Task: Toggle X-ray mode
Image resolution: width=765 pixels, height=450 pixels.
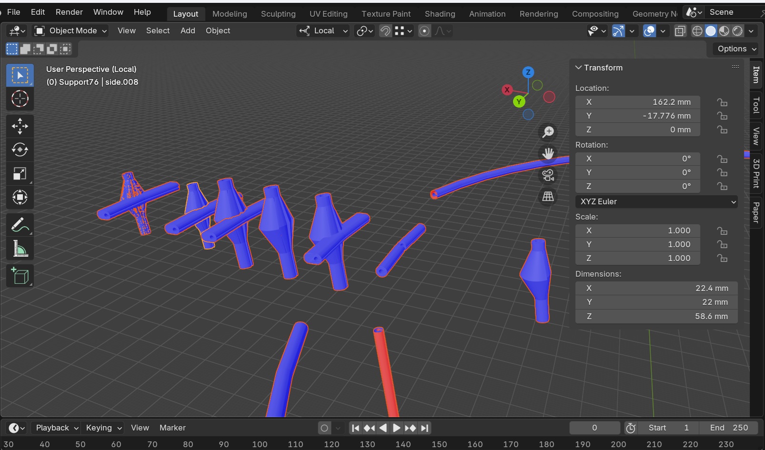Action: click(x=680, y=31)
